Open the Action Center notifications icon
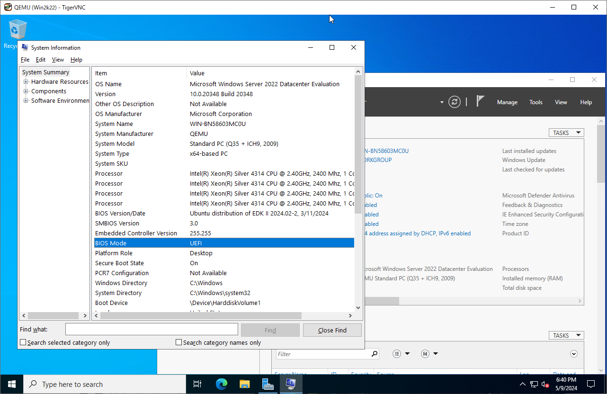This screenshot has height=394, width=607. [591, 384]
